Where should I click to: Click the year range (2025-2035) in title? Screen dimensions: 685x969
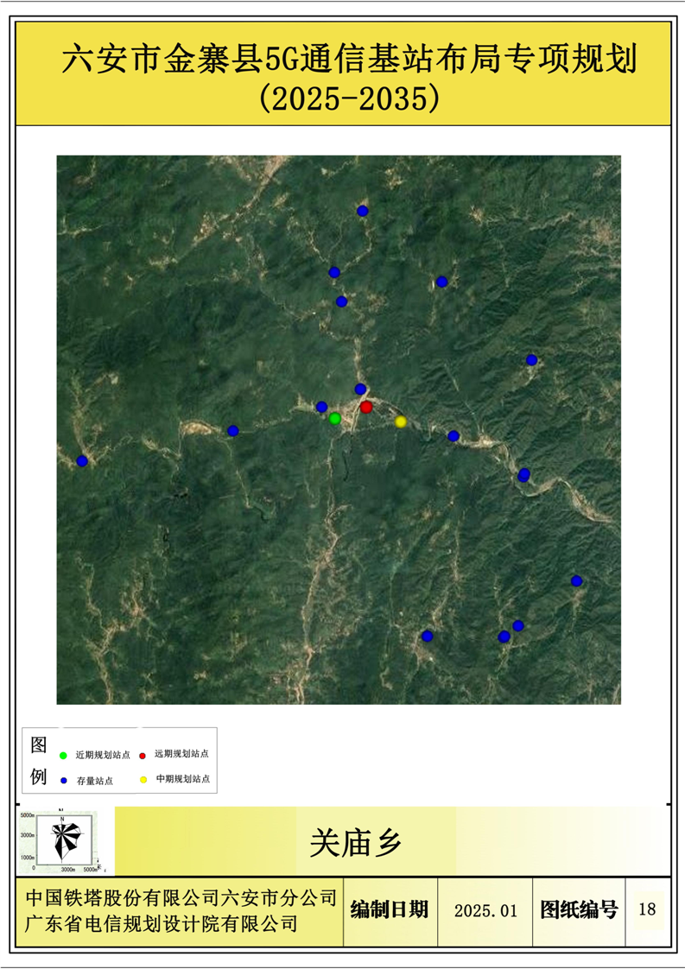[x=350, y=98]
